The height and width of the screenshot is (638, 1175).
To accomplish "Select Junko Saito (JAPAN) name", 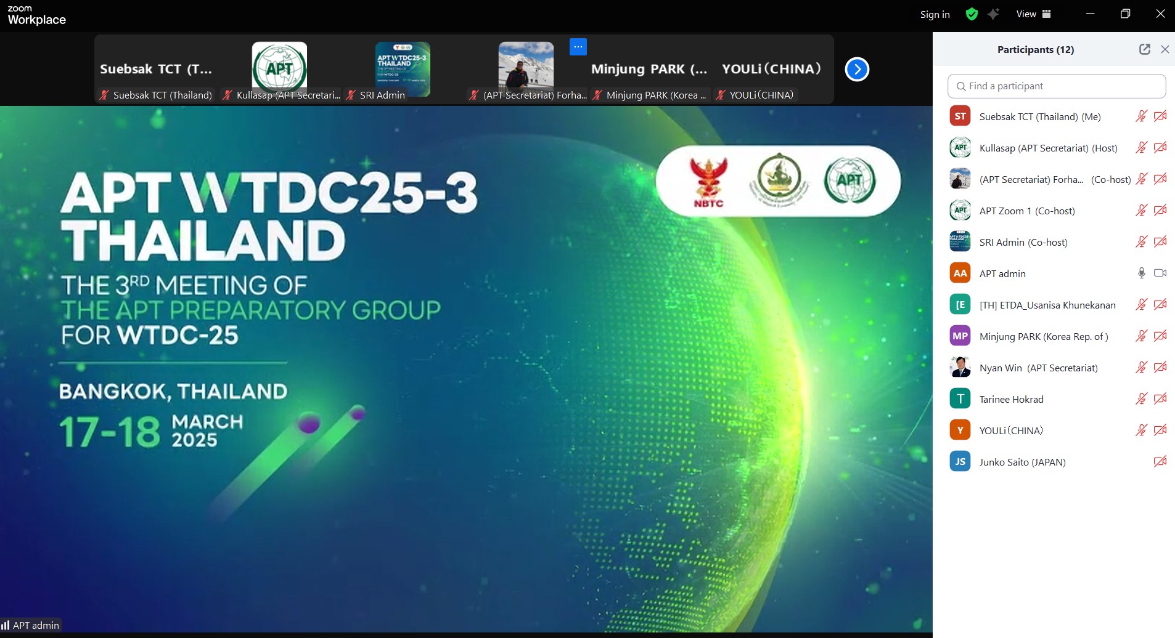I will tap(1022, 462).
